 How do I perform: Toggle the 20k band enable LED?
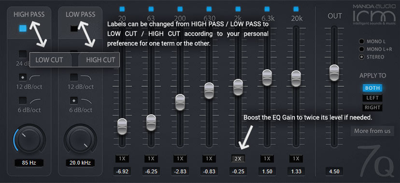296,9
